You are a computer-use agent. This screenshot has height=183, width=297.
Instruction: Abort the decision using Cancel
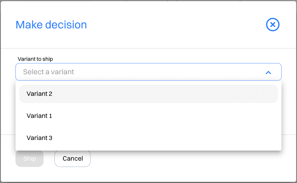click(73, 159)
